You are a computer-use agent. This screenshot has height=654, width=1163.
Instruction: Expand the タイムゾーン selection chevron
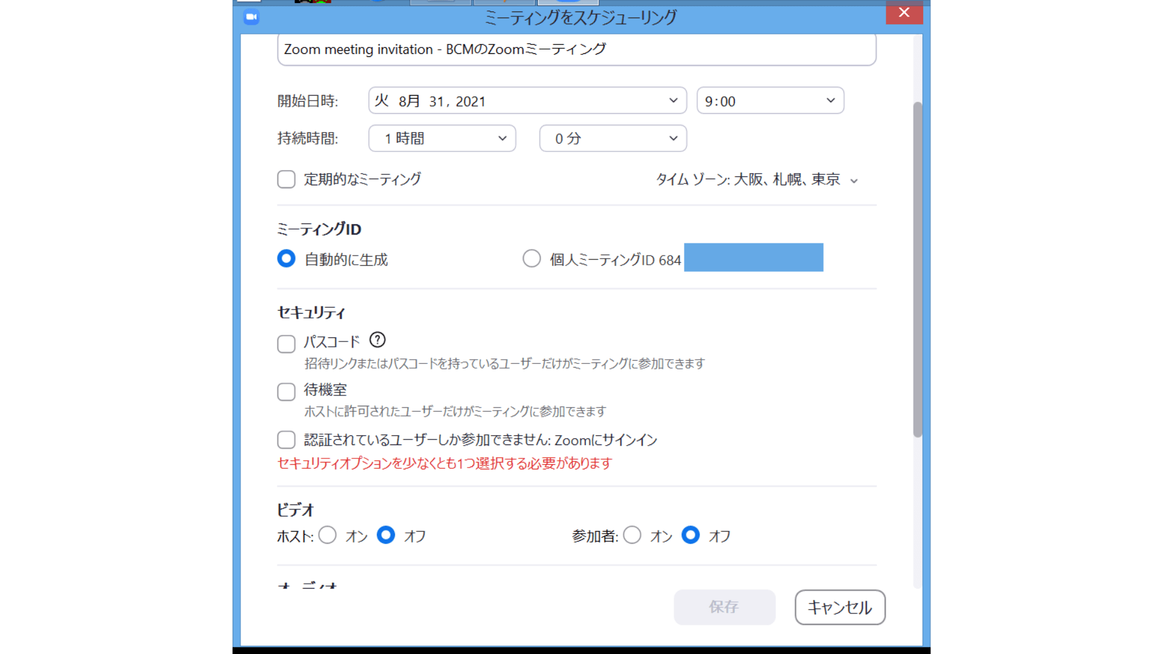pyautogui.click(x=855, y=180)
